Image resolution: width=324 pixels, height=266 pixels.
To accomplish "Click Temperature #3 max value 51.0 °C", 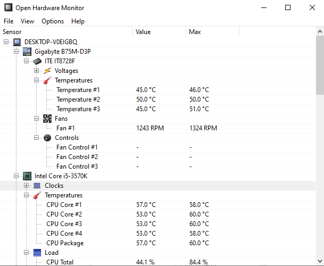I will [x=199, y=109].
